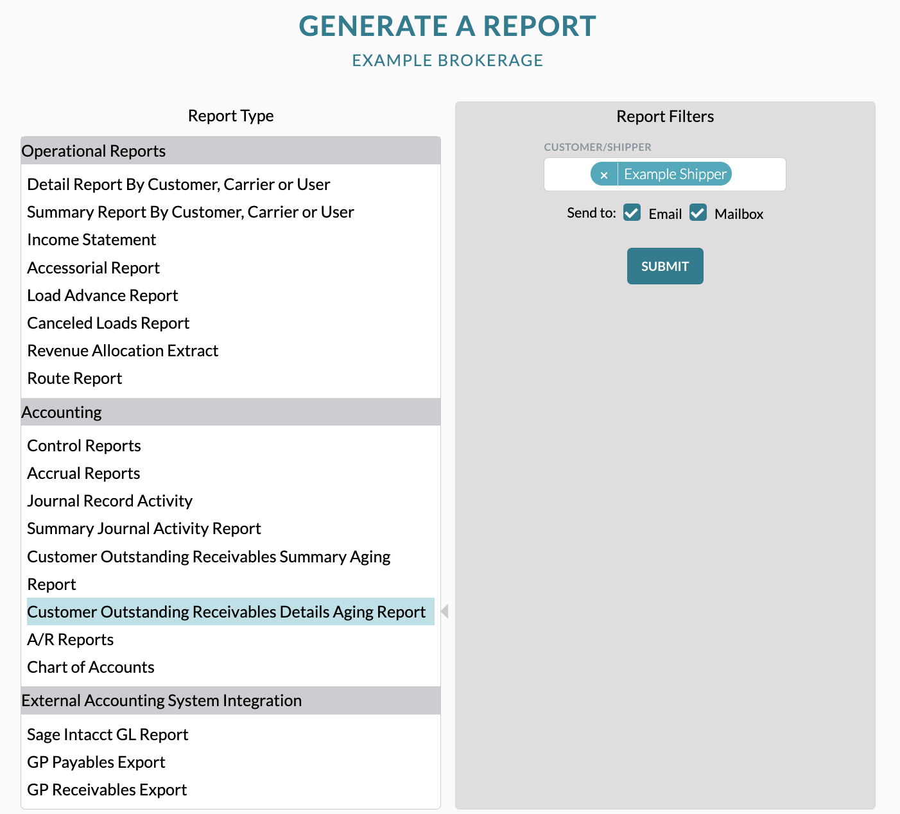Select Revenue Allocation Extract
900x814 pixels.
[x=123, y=351]
